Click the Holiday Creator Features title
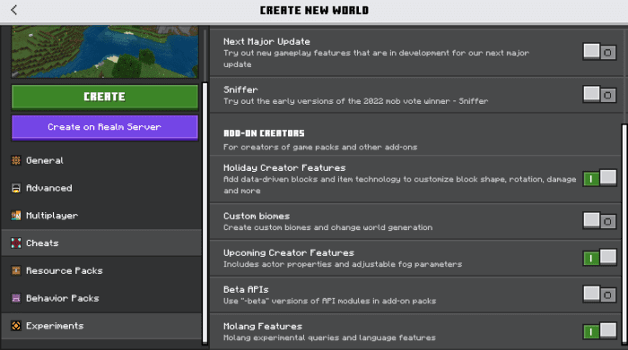 [284, 167]
